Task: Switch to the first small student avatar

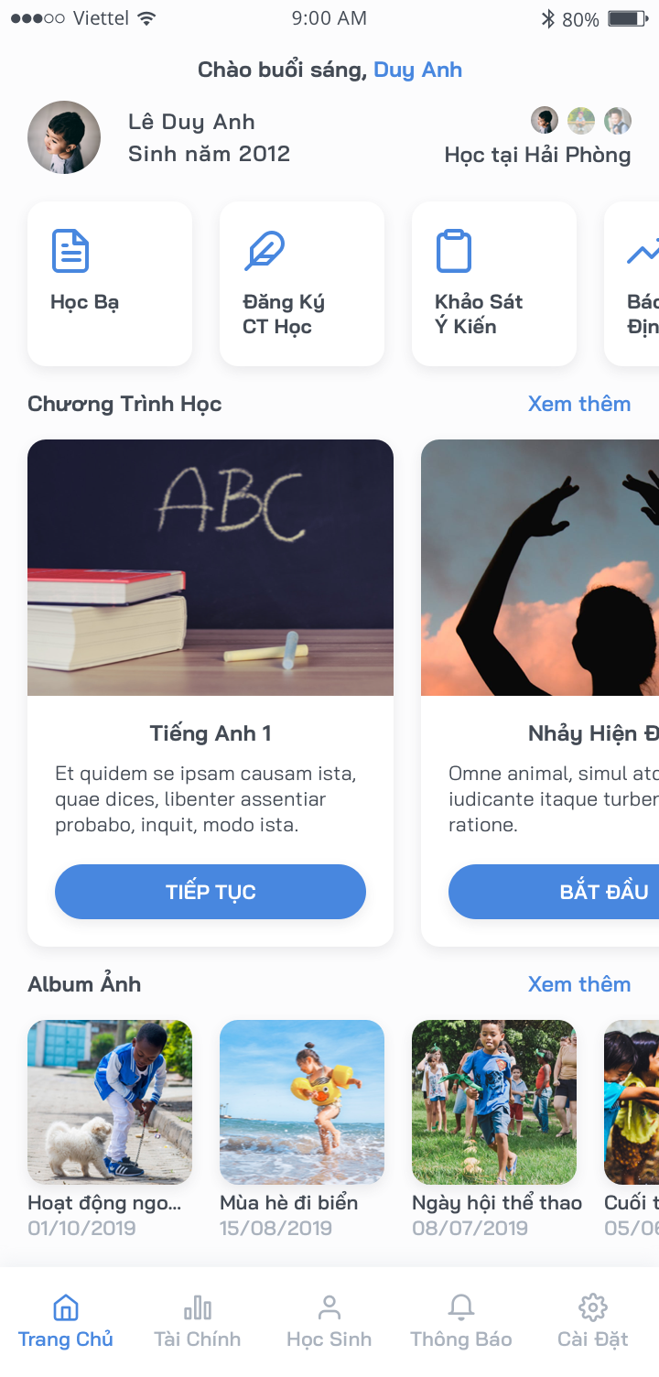Action: click(545, 120)
